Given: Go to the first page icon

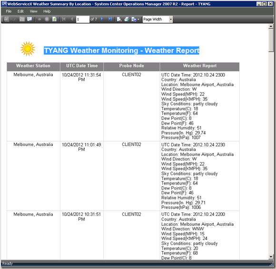Looking at the screenshot, I should (64, 19).
